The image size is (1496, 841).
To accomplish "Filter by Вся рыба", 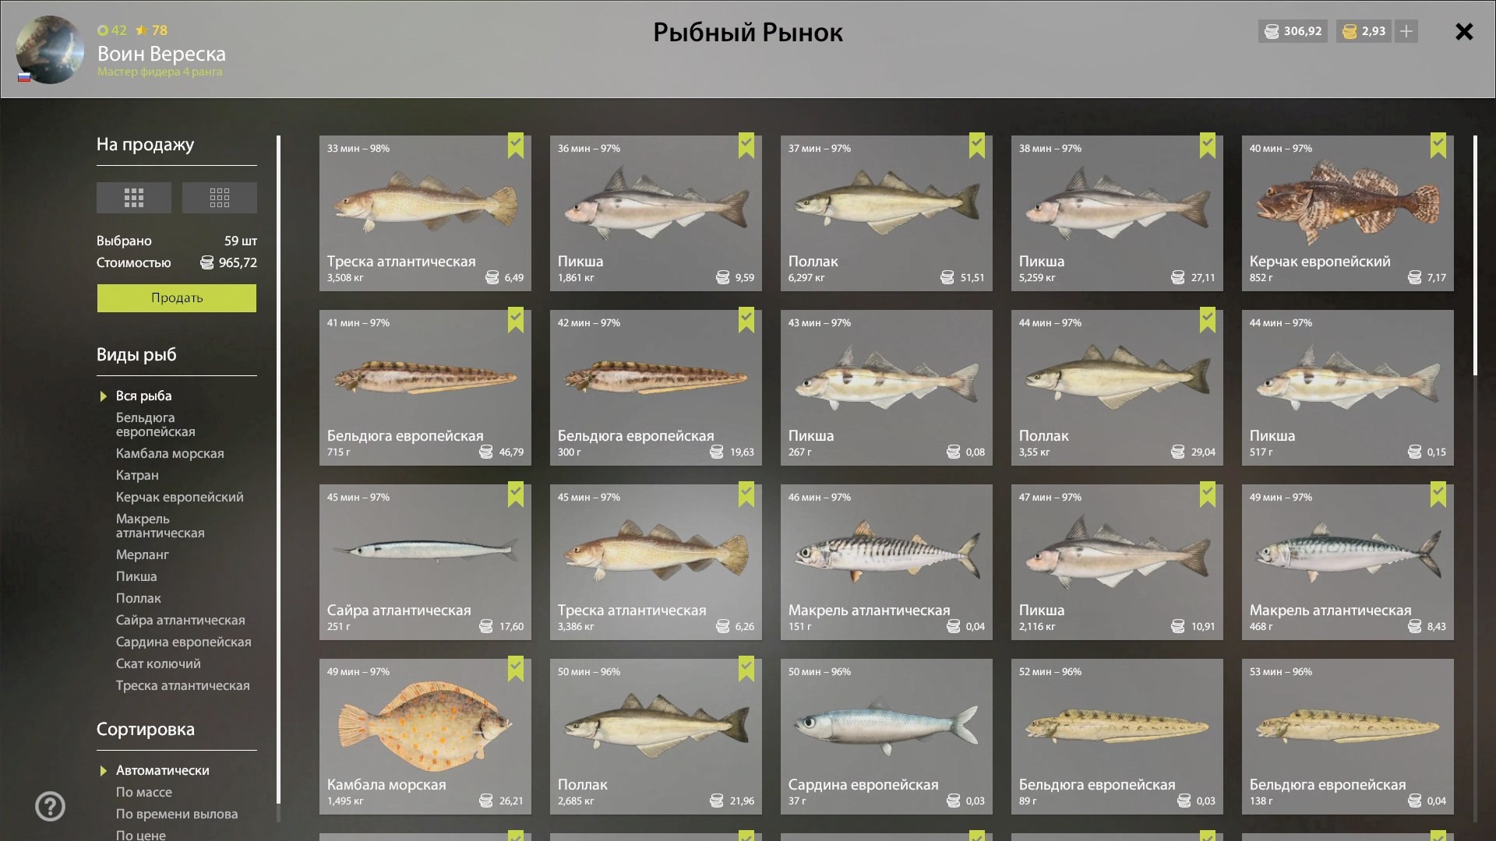I will pos(144,396).
